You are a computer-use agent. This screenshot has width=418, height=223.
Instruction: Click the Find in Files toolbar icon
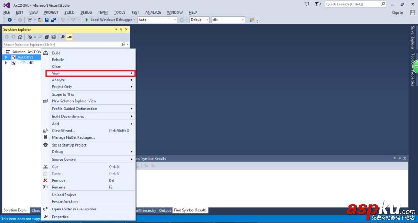[252, 20]
